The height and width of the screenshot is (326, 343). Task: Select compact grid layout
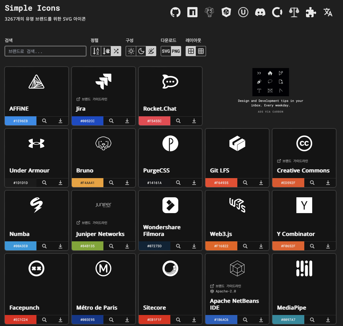[201, 51]
